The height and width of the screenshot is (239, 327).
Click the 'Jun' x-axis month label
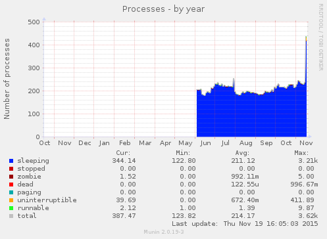205,143
